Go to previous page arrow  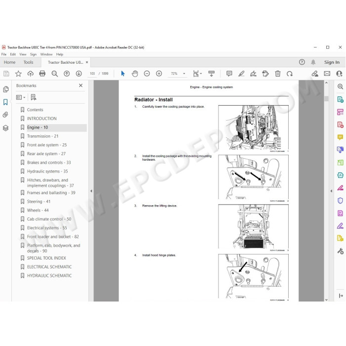pyautogui.click(x=67, y=74)
